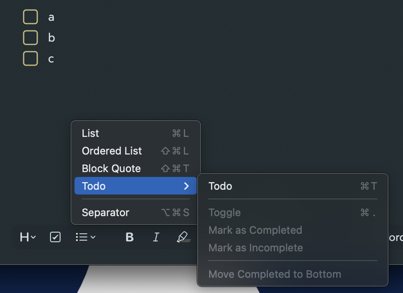The image size is (403, 293).
Task: Open the heading level dropdown
Action: click(x=28, y=237)
